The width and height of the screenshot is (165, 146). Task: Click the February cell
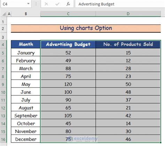pos(26,60)
